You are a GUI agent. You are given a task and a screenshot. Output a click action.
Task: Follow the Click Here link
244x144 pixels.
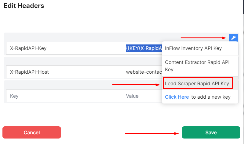[x=177, y=97]
